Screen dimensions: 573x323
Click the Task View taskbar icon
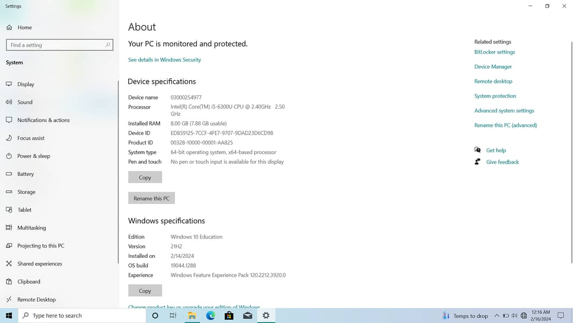point(173,315)
